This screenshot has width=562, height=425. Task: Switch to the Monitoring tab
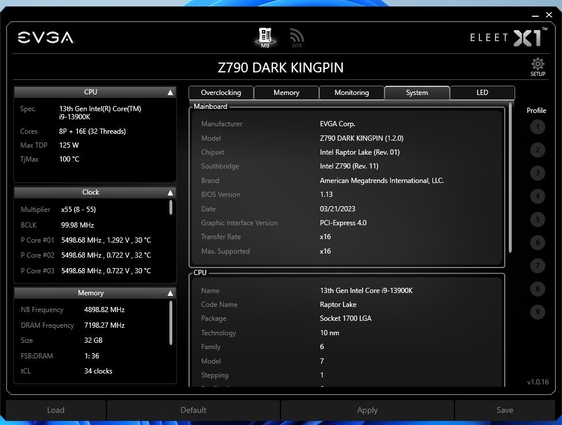(352, 93)
